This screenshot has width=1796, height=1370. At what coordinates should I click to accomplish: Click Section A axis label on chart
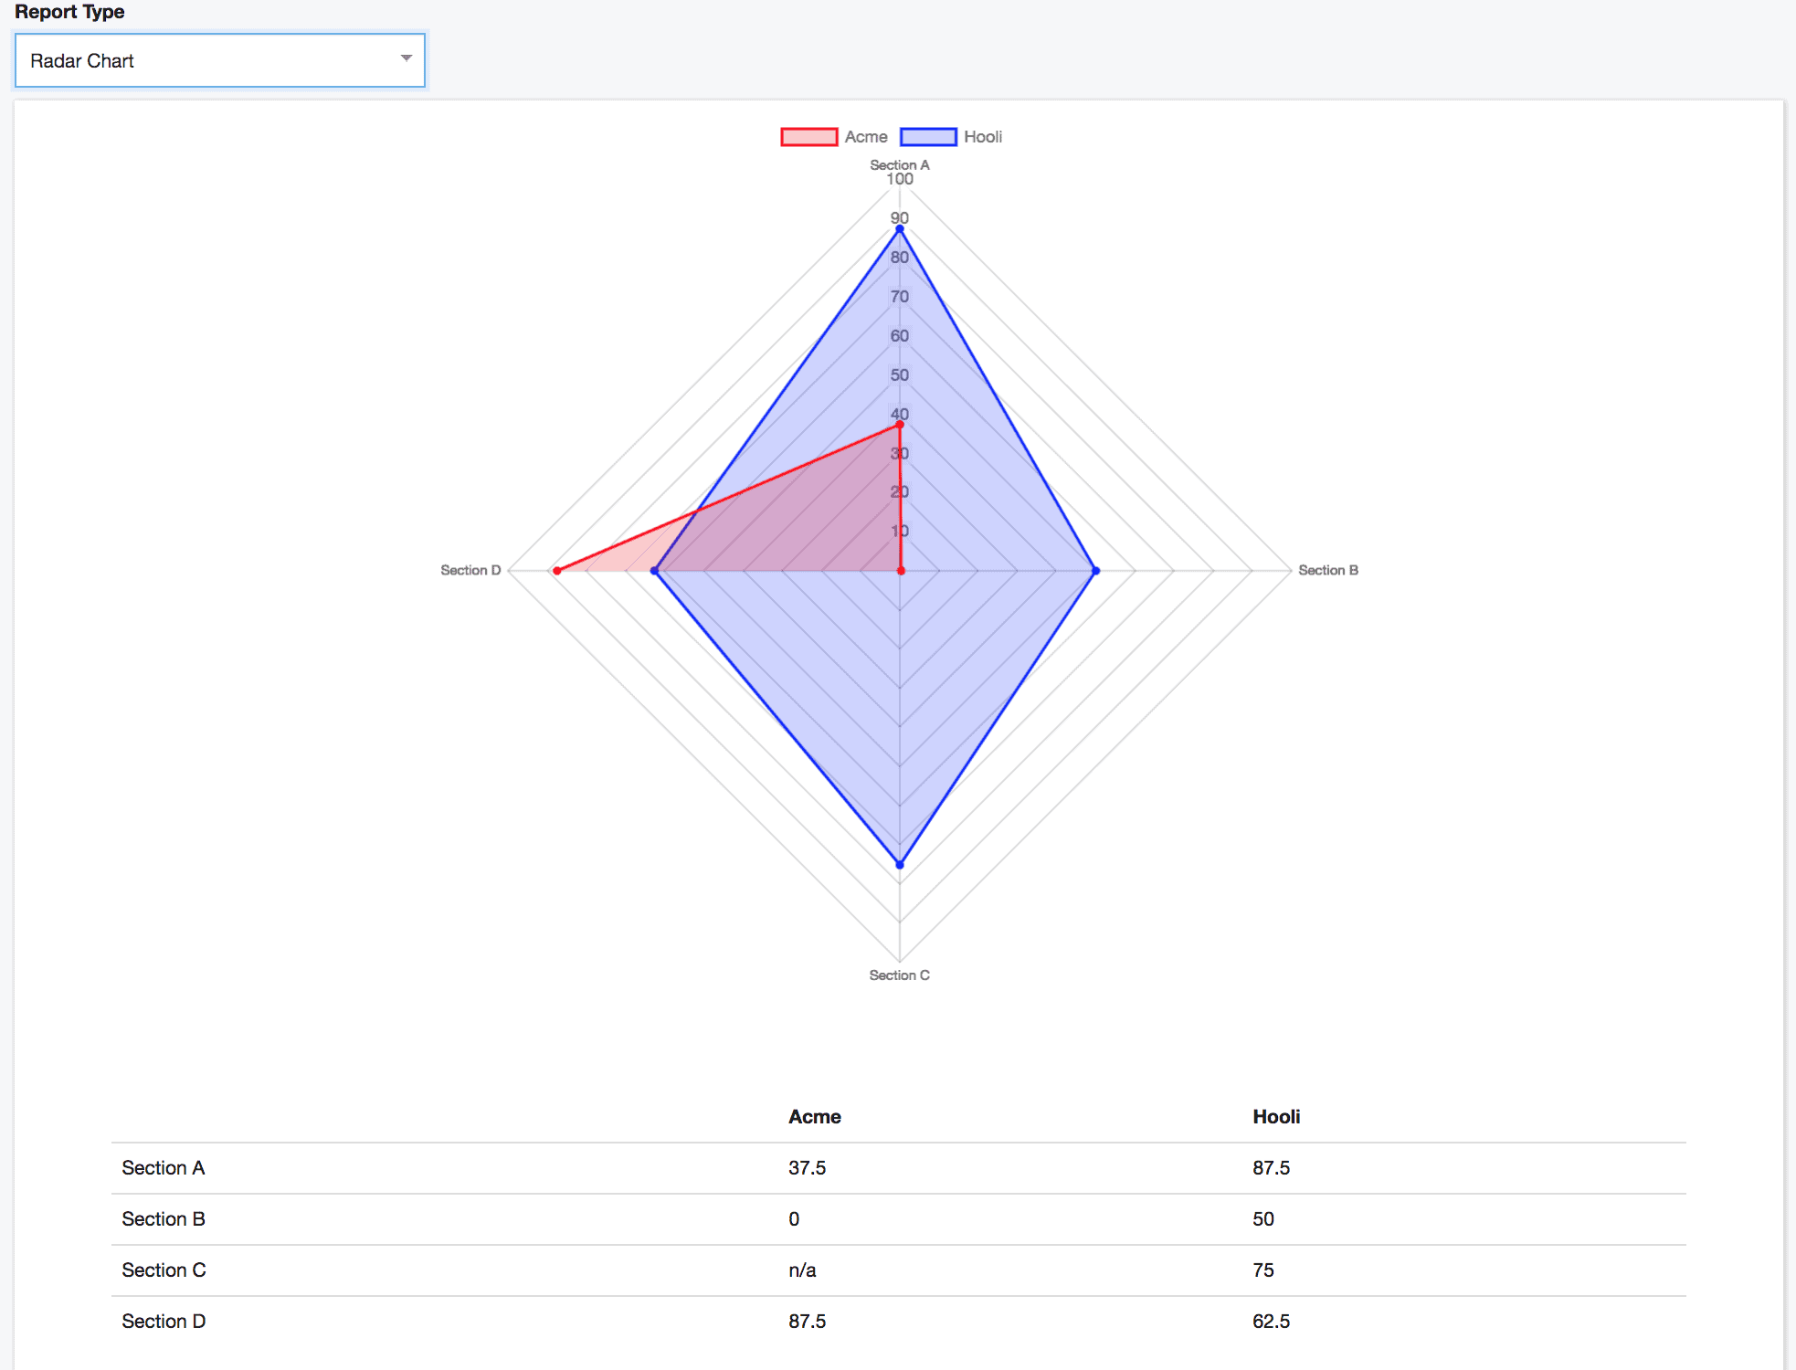click(900, 164)
